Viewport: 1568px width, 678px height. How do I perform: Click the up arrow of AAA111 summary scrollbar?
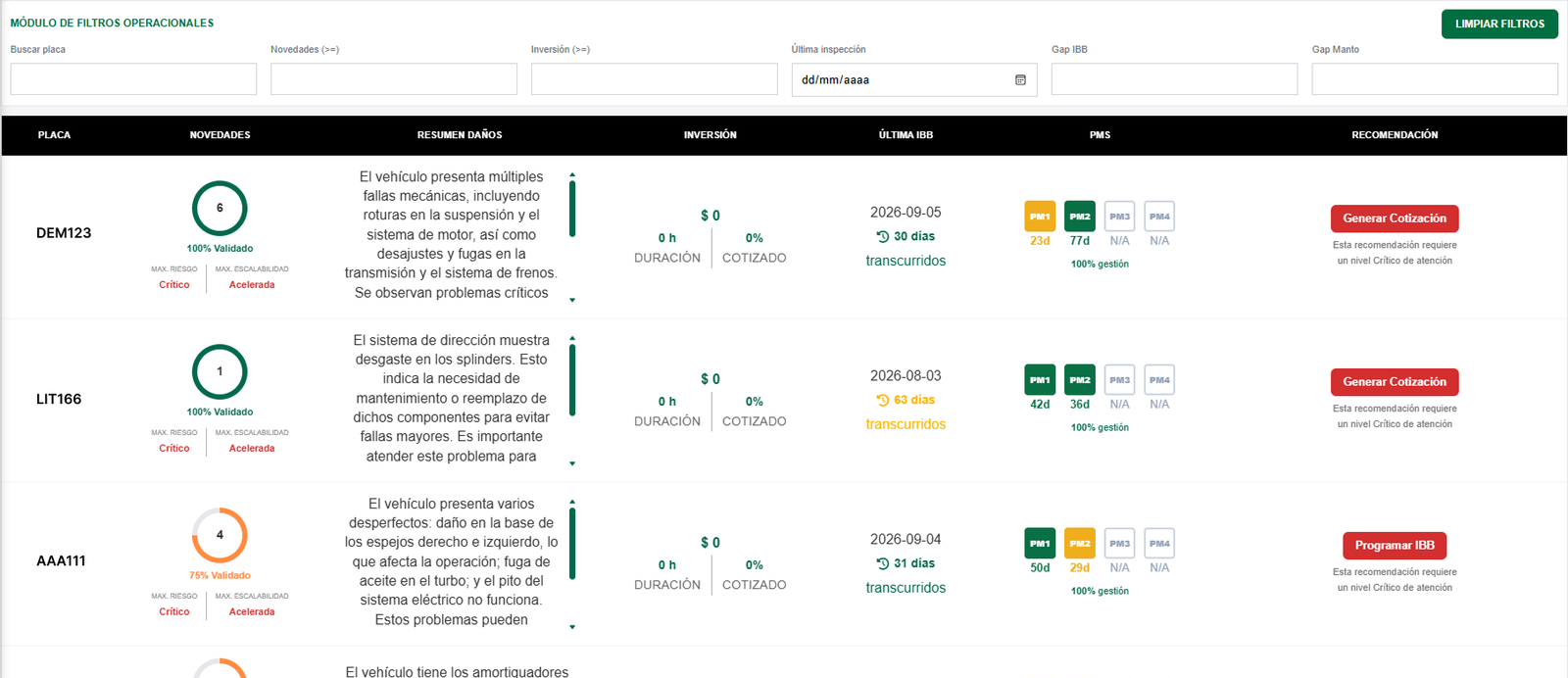coord(572,503)
